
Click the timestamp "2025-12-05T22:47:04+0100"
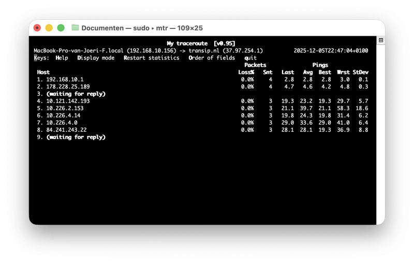(331, 51)
